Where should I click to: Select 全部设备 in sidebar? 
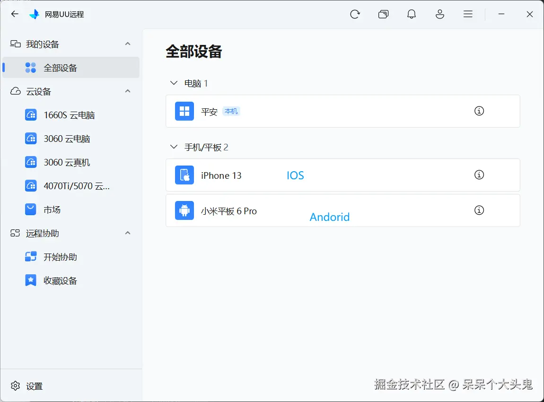71,68
